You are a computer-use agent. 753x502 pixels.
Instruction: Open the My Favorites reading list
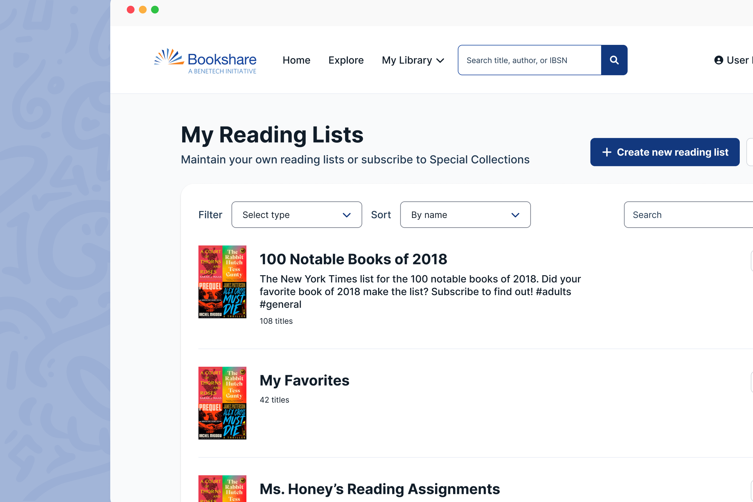point(304,380)
